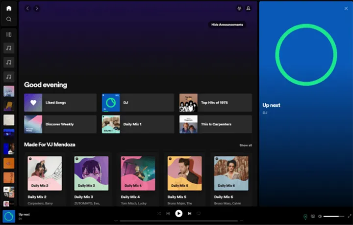Click the Liked Songs heart artwork
The width and height of the screenshot is (353, 225).
tap(33, 103)
